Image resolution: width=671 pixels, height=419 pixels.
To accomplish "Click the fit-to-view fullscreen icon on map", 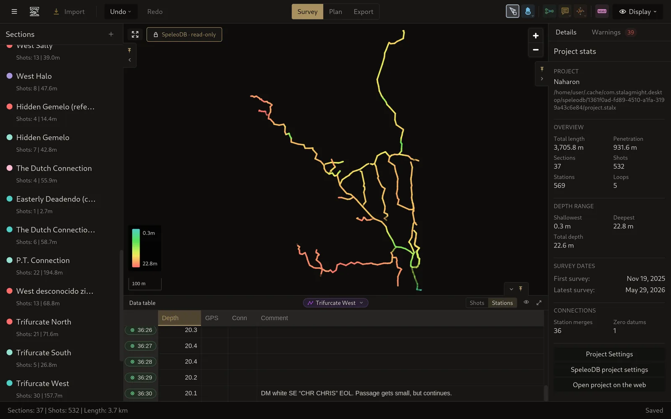I will tap(135, 34).
